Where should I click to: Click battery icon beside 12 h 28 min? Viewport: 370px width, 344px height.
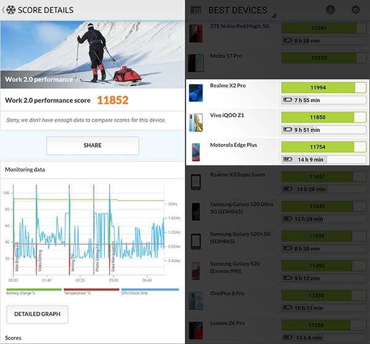[287, 219]
